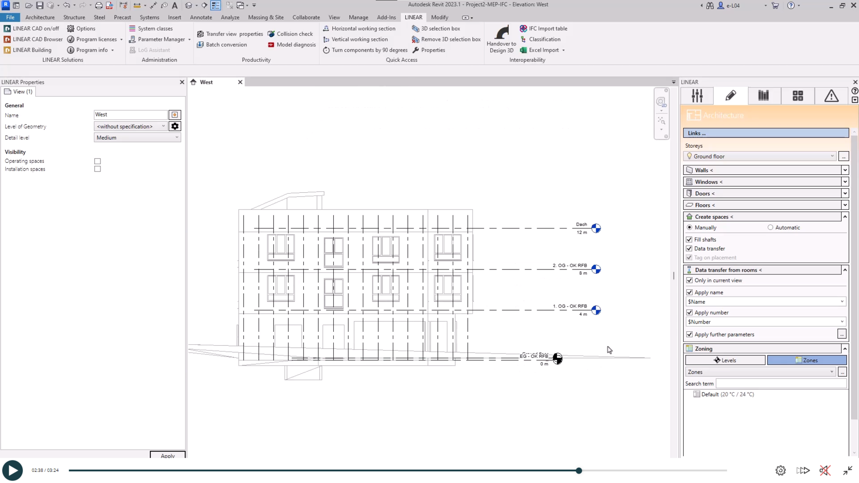Expand the Walls section
The image size is (859, 483).
[845, 170]
